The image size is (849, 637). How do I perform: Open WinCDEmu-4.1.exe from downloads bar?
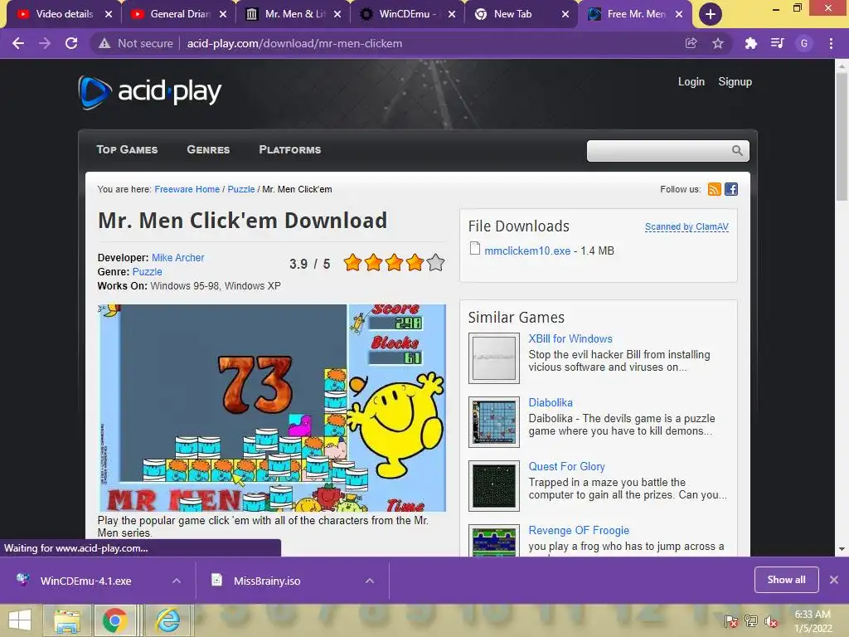coord(85,581)
